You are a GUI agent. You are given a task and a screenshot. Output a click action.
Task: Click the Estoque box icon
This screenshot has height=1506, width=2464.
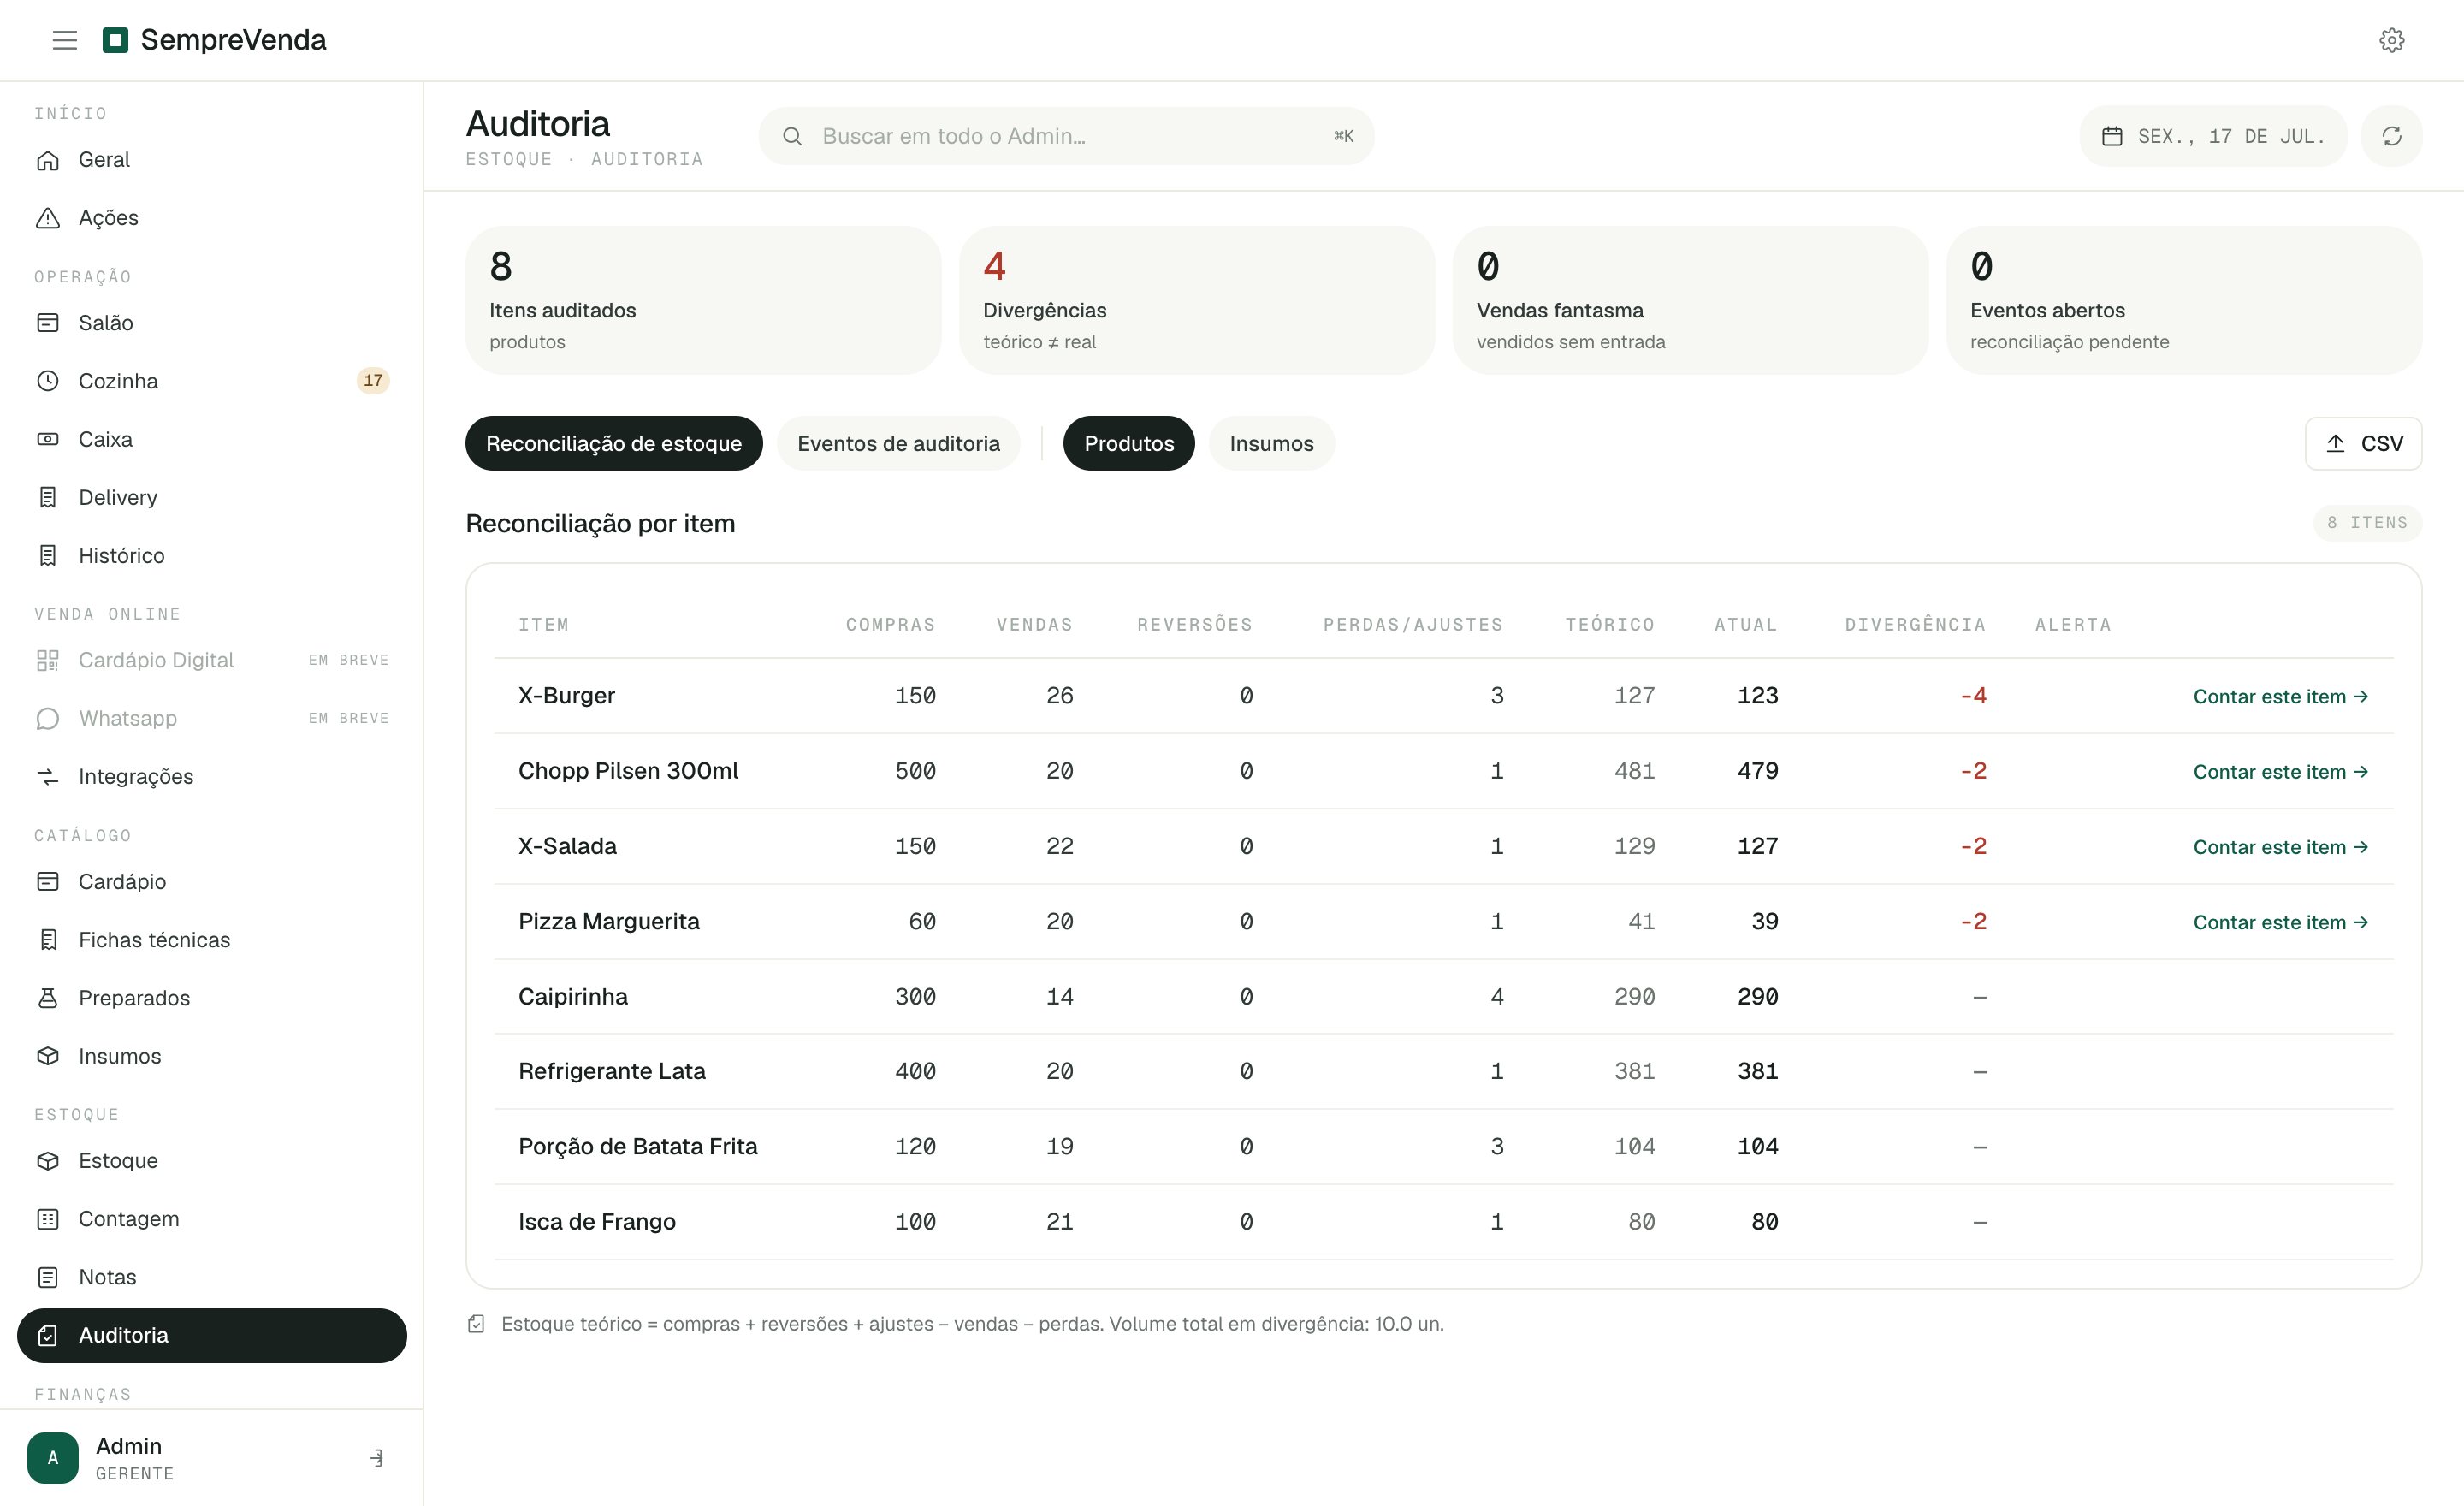point(48,1160)
